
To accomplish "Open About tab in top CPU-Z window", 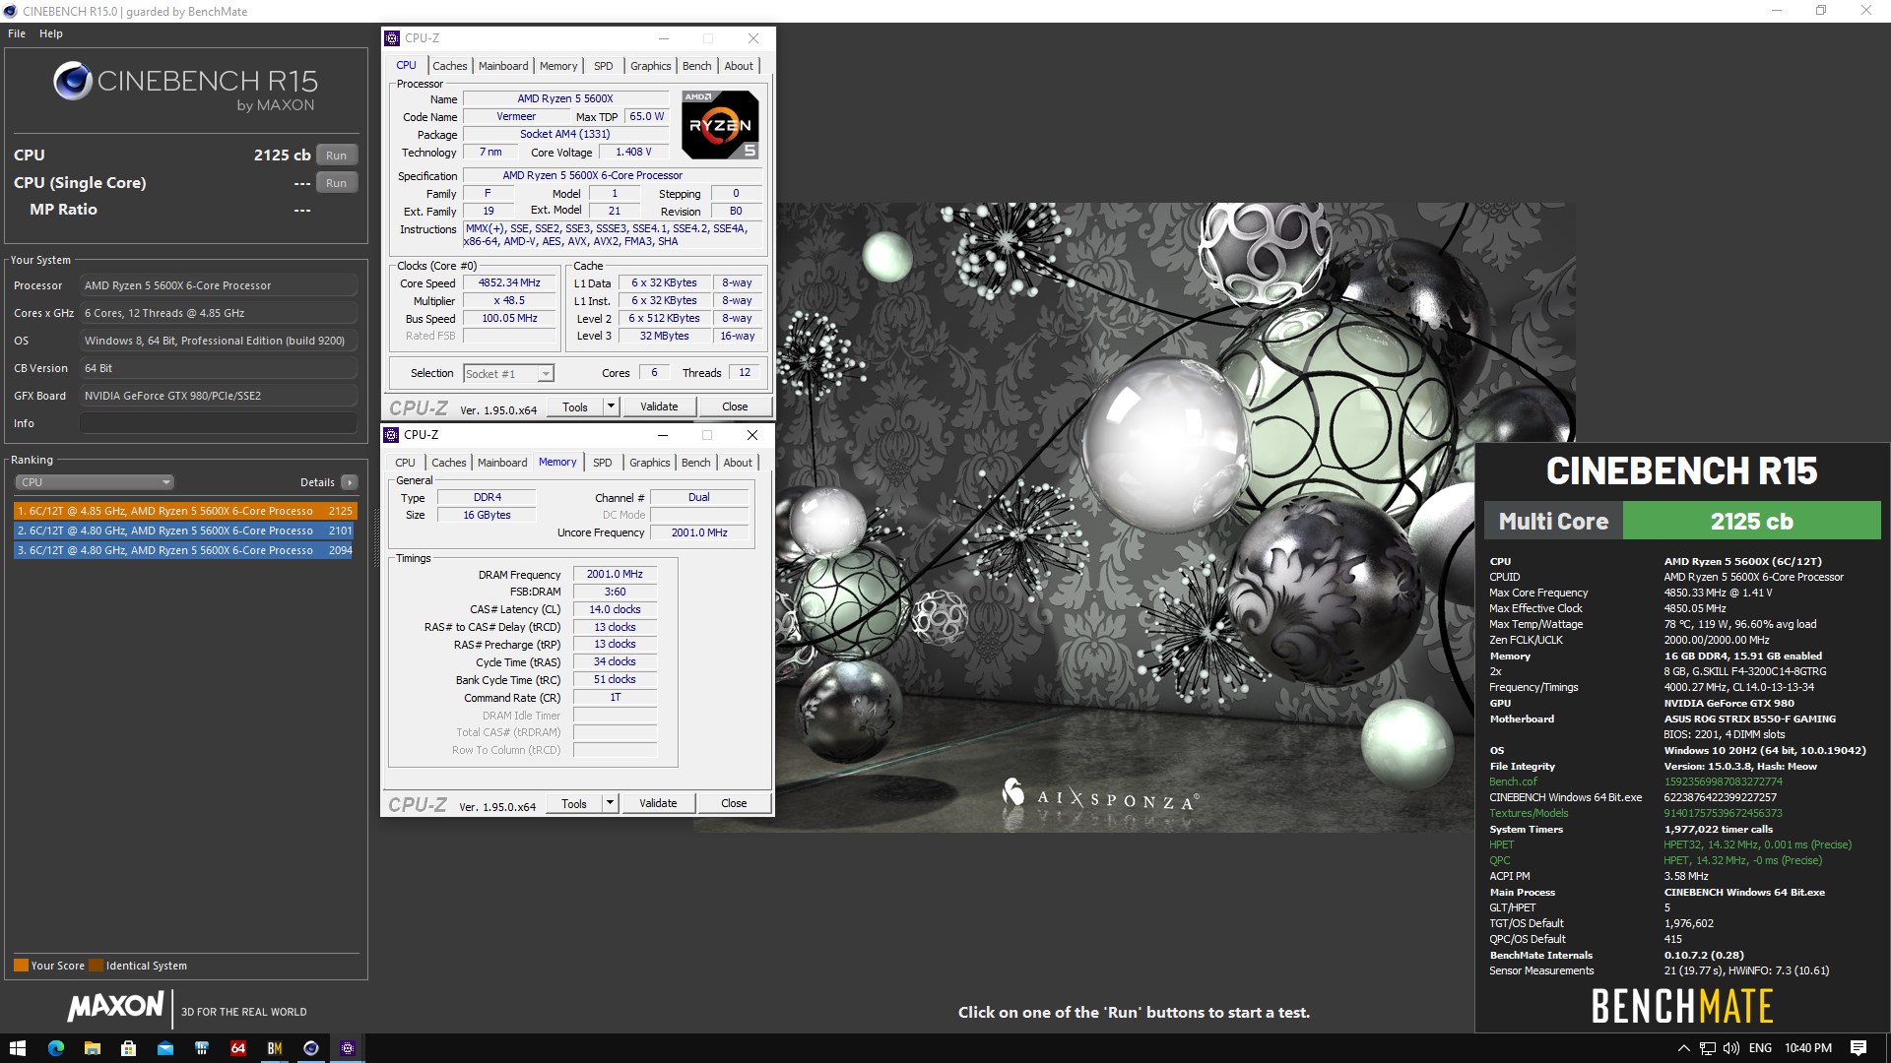I will click(x=739, y=66).
